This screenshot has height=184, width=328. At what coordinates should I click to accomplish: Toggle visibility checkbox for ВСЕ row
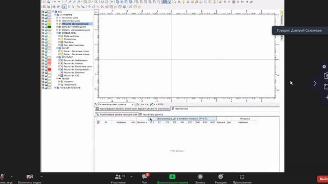(x=43, y=12)
